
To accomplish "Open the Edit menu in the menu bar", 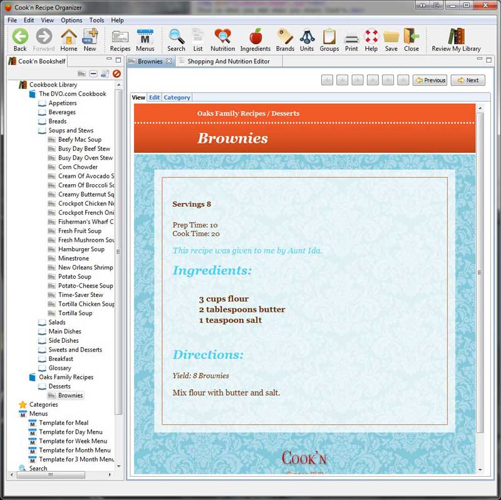I will [x=29, y=20].
